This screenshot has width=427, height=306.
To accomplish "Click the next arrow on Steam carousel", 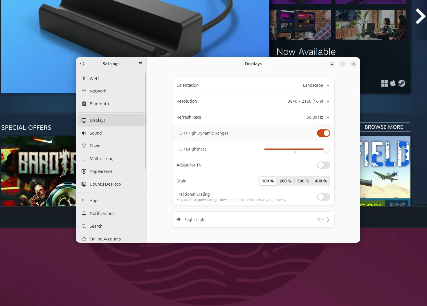I will [420, 16].
